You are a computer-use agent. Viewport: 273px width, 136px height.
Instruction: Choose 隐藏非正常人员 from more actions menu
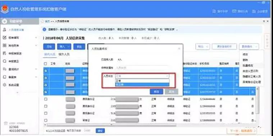pyautogui.click(x=251, y=76)
